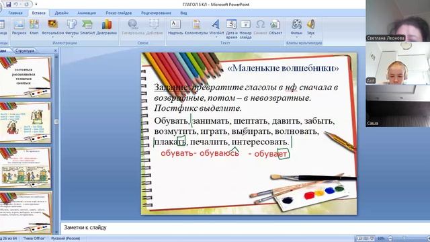Click the Символ omega button

[x=260, y=27]
